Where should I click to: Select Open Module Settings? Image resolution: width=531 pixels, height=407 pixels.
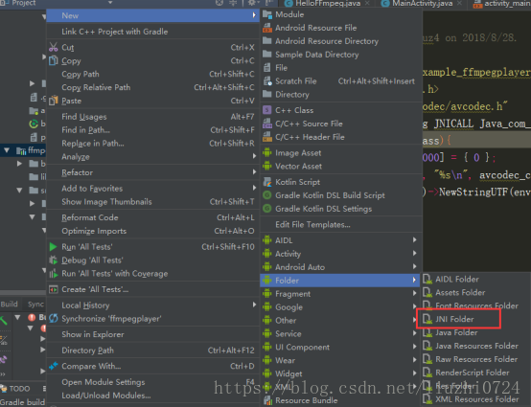coord(152,382)
